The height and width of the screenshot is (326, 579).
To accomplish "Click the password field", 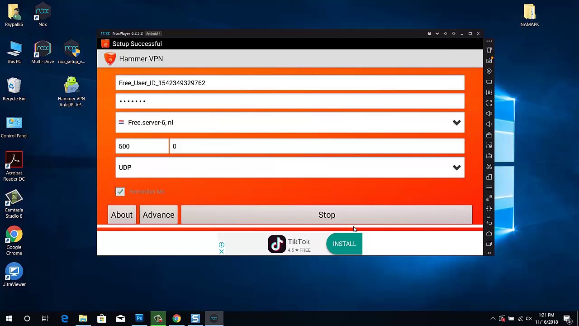I will tap(290, 101).
